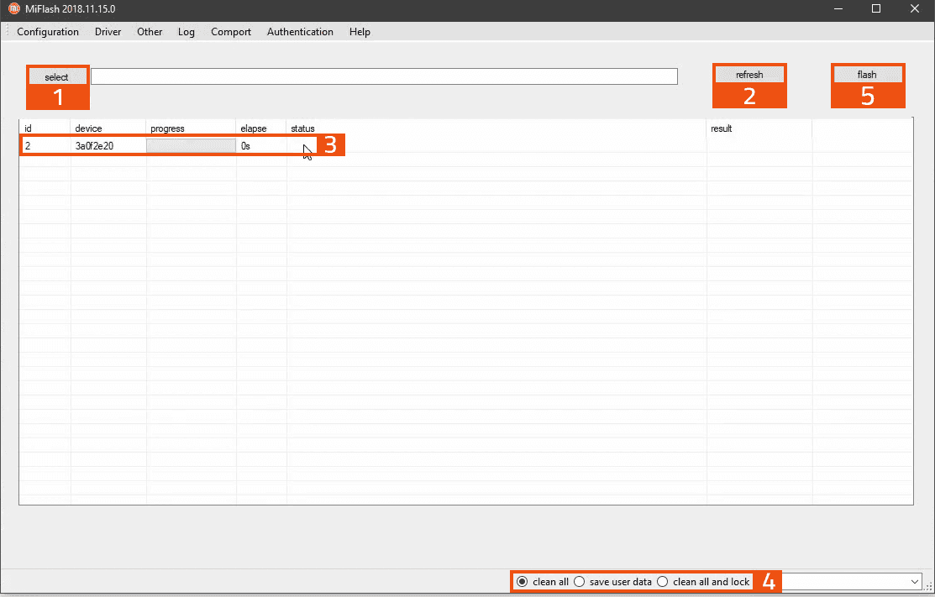Click the firmware path input field
The height and width of the screenshot is (597, 935).
pyautogui.click(x=384, y=76)
